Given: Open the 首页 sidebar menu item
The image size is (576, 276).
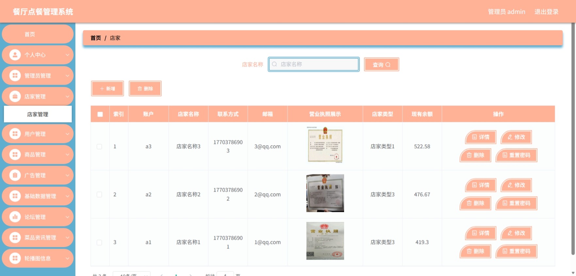Looking at the screenshot, I should click(x=38, y=34).
